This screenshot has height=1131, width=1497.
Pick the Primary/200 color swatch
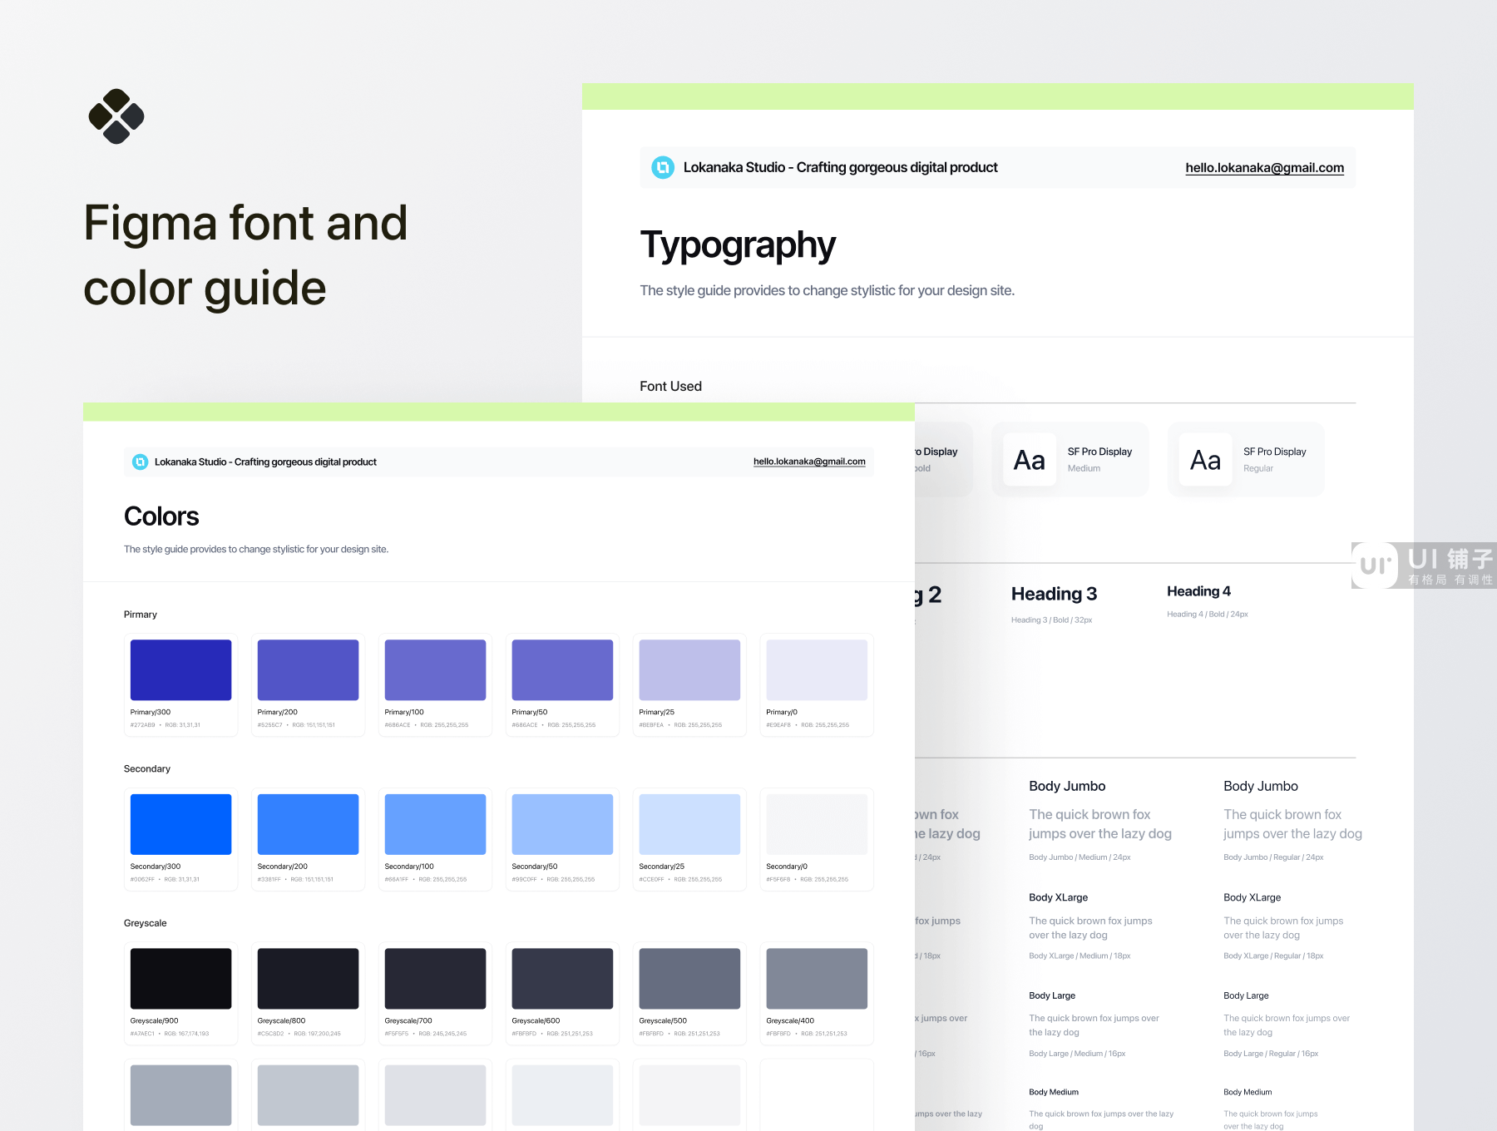(x=308, y=669)
